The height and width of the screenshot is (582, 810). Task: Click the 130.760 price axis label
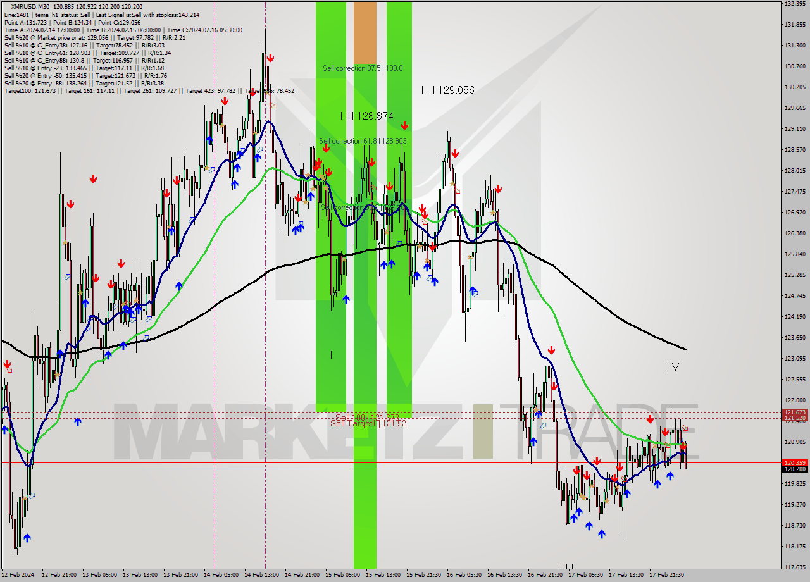(795, 66)
